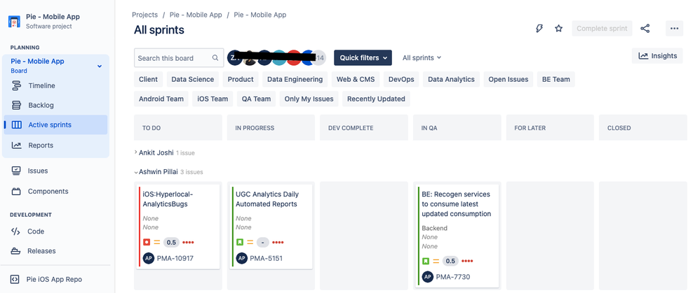Click the Timeline sidebar icon
Viewport: 700px width, 293px height.
coord(17,85)
